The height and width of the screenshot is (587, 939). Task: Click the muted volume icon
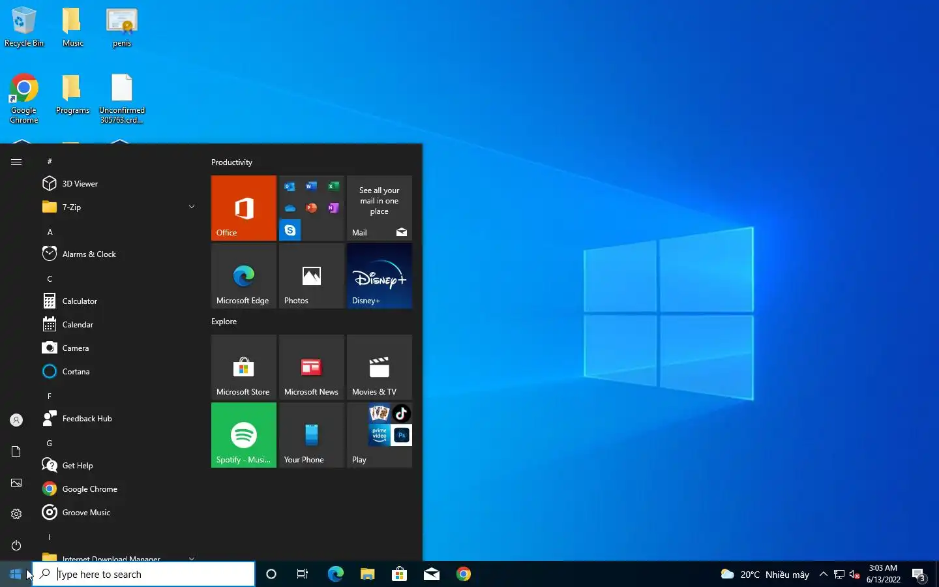click(x=855, y=574)
